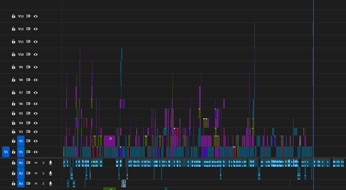Toggle lock on audio track A1
The height and width of the screenshot is (190, 346).
pos(13,163)
